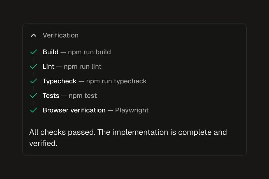Select the Tests entry in the list
The height and width of the screenshot is (179, 269).
pyautogui.click(x=51, y=95)
